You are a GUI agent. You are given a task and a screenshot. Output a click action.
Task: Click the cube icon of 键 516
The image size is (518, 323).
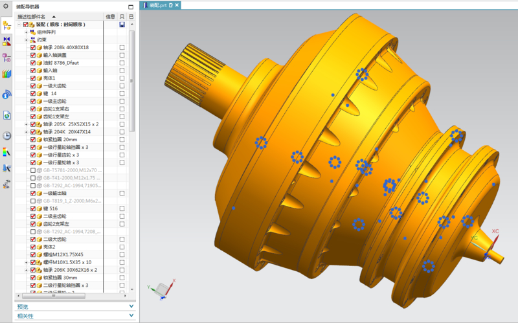tap(39, 208)
